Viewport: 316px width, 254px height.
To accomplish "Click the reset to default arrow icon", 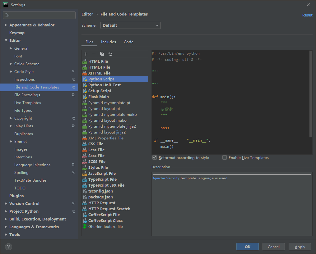I will [x=110, y=54].
